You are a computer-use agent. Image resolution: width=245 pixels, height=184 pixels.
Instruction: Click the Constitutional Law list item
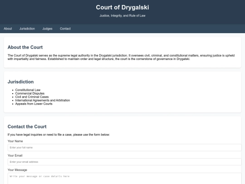point(28,90)
